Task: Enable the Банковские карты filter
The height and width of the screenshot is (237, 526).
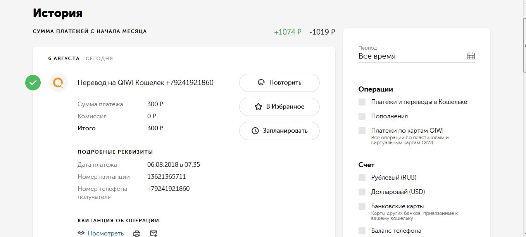Action: click(x=362, y=206)
